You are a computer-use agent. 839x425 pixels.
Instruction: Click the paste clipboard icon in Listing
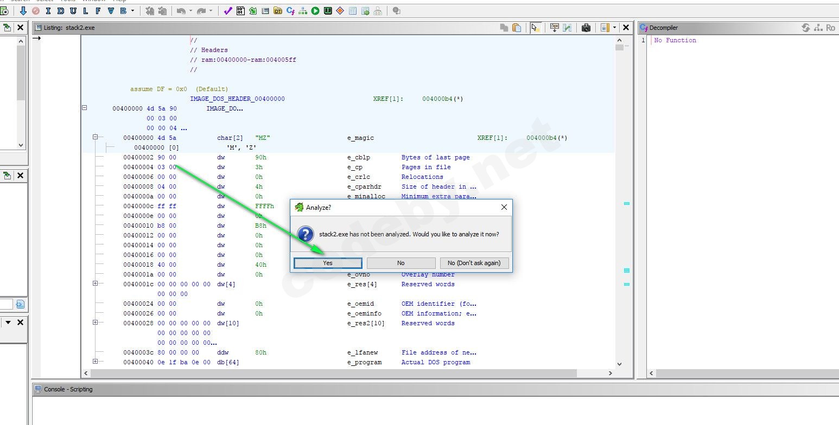point(517,28)
